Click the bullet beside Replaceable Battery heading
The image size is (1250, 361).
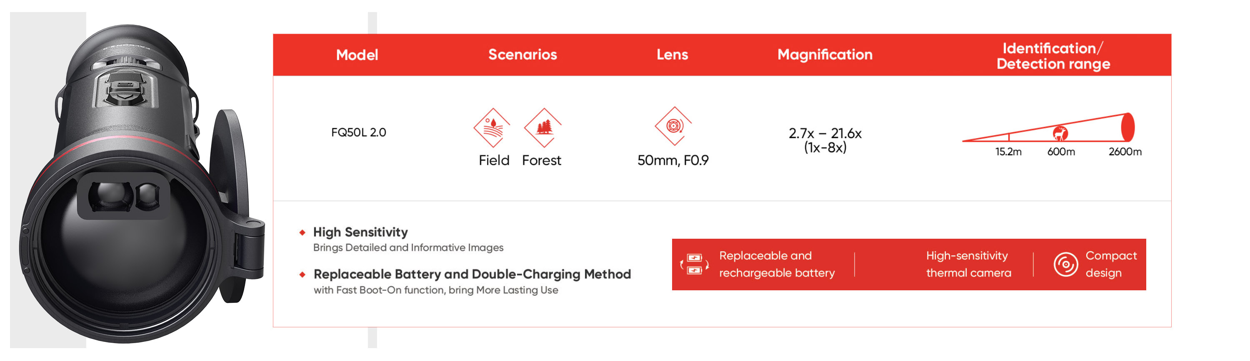click(x=302, y=275)
